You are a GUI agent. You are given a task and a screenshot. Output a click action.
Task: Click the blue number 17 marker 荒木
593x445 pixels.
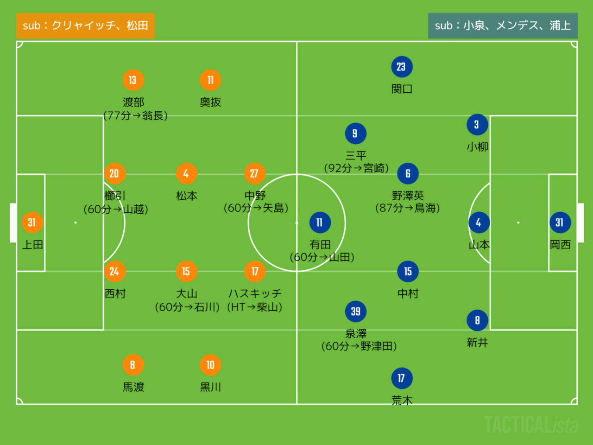click(x=402, y=378)
